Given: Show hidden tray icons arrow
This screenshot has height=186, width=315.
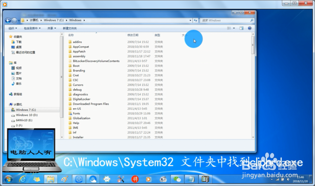Looking at the screenshot, I should [272, 179].
